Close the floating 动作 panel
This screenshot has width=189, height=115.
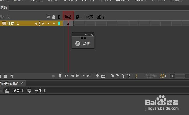(x=92, y=35)
